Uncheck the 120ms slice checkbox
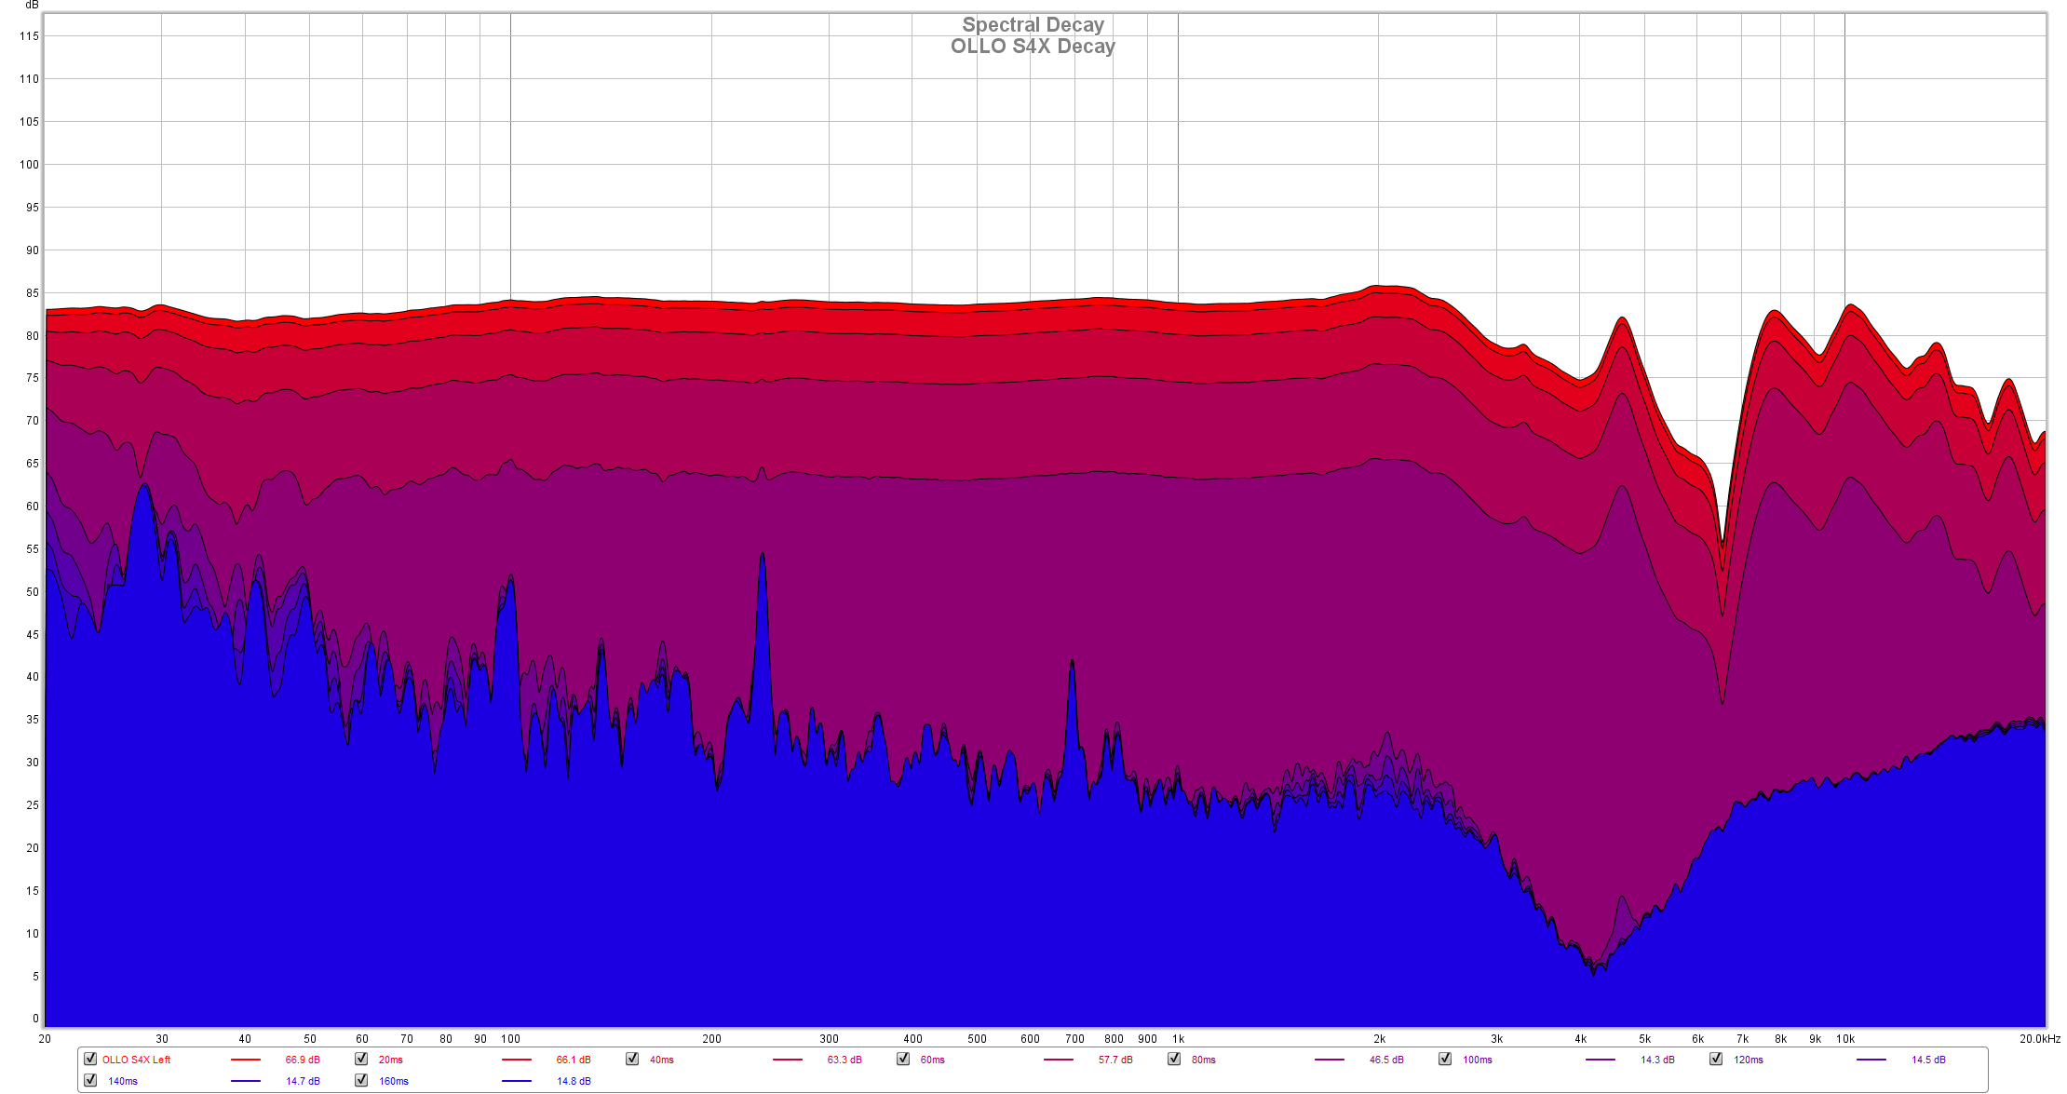Image resolution: width=2067 pixels, height=1094 pixels. click(x=1716, y=1059)
